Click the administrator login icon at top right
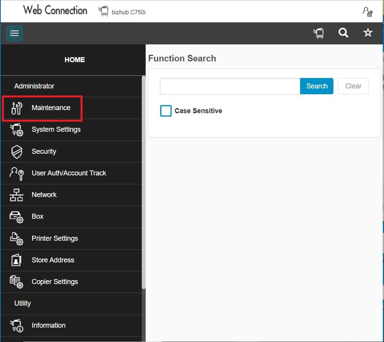Image resolution: width=384 pixels, height=342 pixels. (x=368, y=12)
